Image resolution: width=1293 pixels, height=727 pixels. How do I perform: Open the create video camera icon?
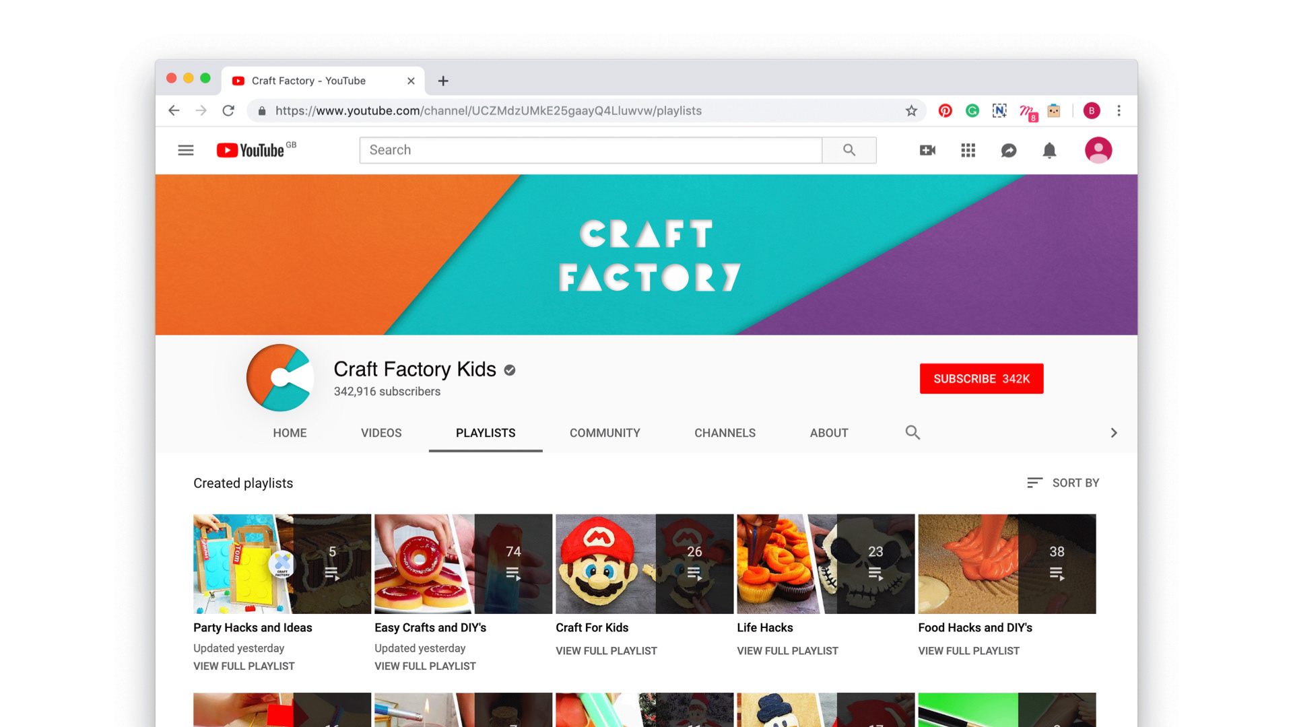point(927,150)
